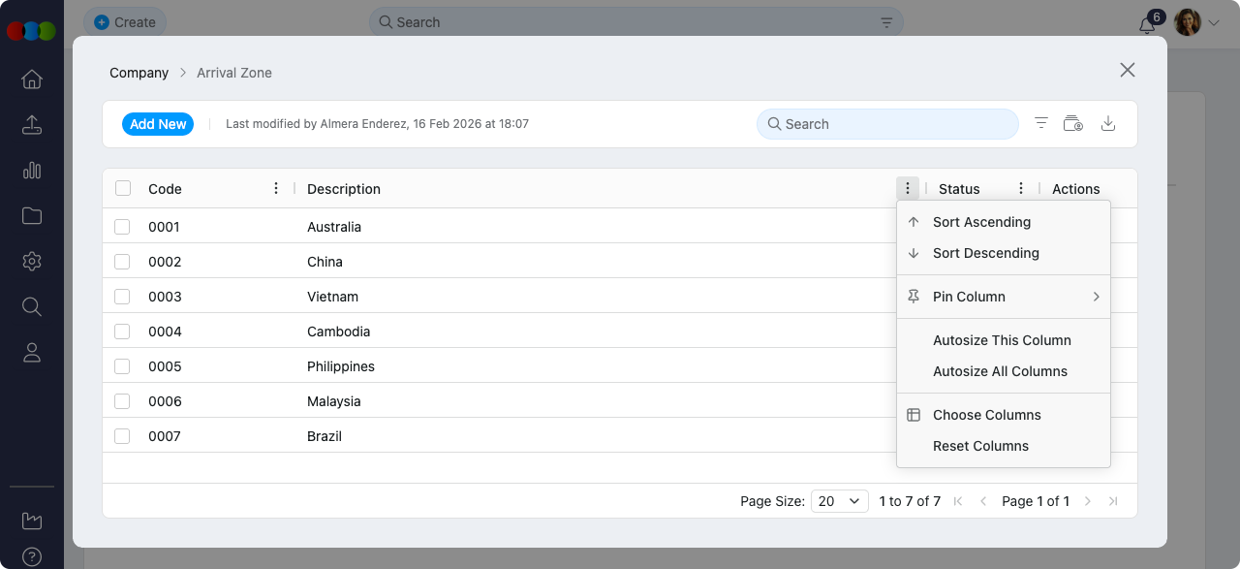Open the filter icon in the toolbar
Viewport: 1240px width, 569px height.
(x=1040, y=123)
